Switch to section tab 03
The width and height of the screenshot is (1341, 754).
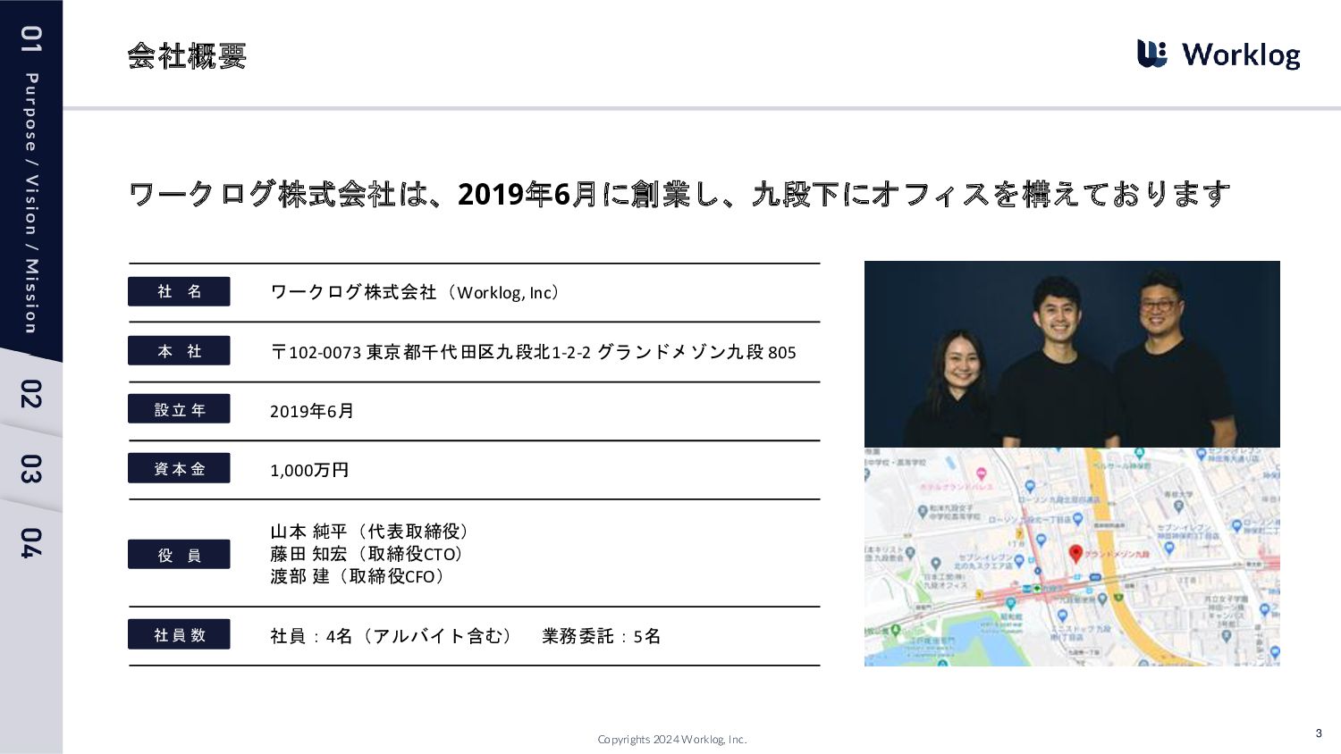(31, 469)
